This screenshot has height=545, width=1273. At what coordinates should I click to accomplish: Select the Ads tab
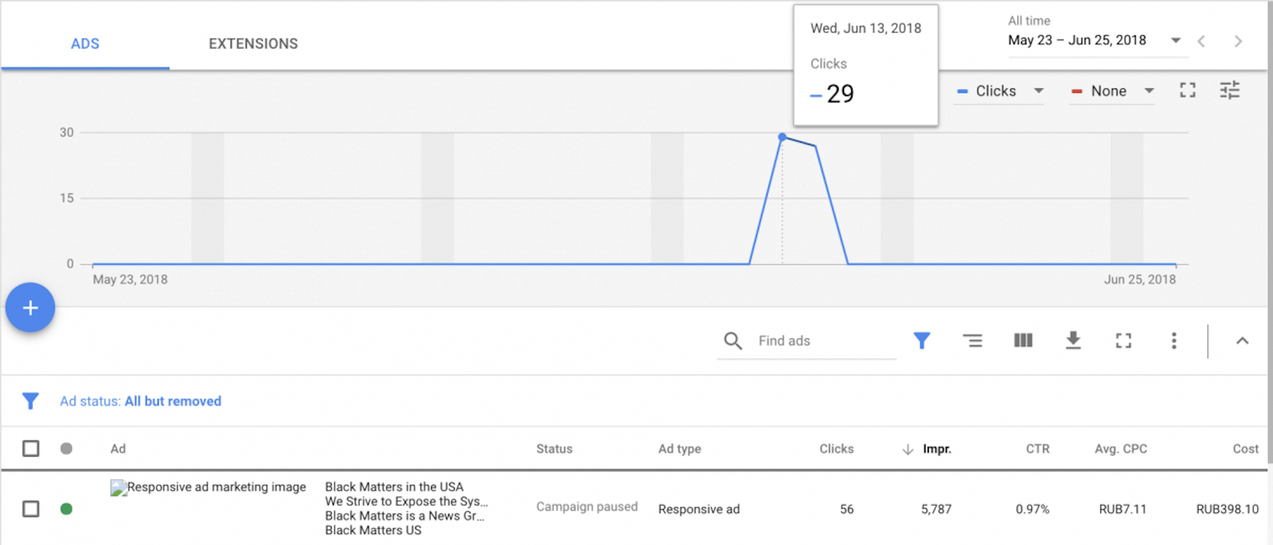[x=85, y=43]
